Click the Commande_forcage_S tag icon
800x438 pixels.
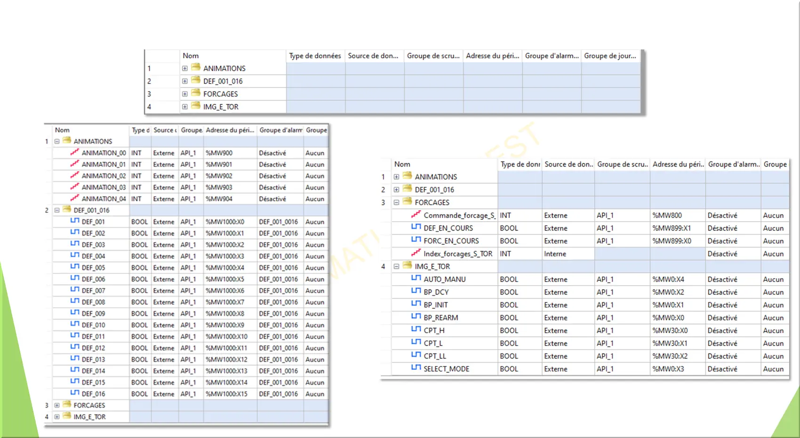tap(416, 215)
